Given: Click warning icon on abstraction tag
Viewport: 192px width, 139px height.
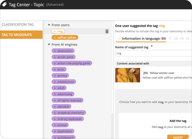Looking at the screenshot, I should (55, 51).
